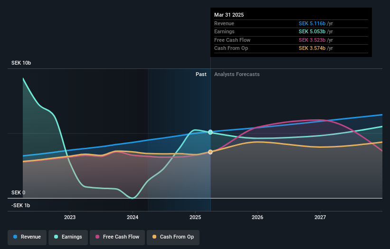Click the Revenue row label in tooltip
This screenshot has width=390, height=249.
(x=224, y=23)
